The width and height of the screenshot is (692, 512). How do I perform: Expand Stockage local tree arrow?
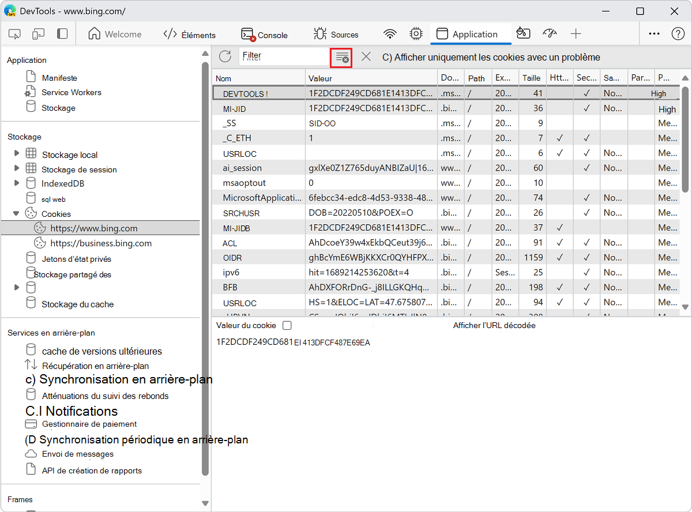17,154
